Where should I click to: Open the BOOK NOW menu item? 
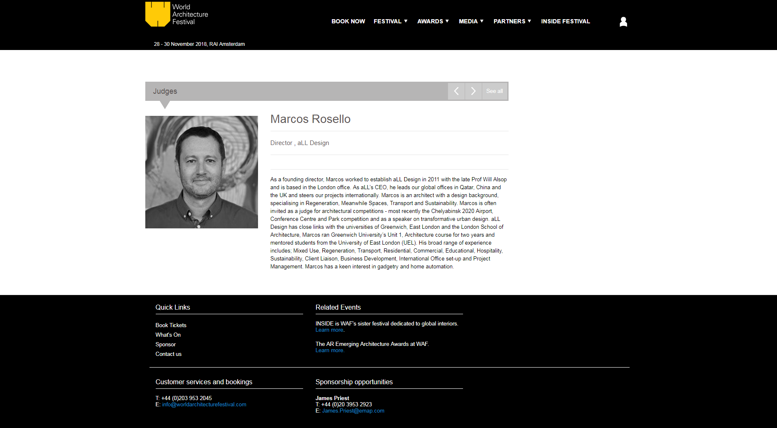coord(348,21)
